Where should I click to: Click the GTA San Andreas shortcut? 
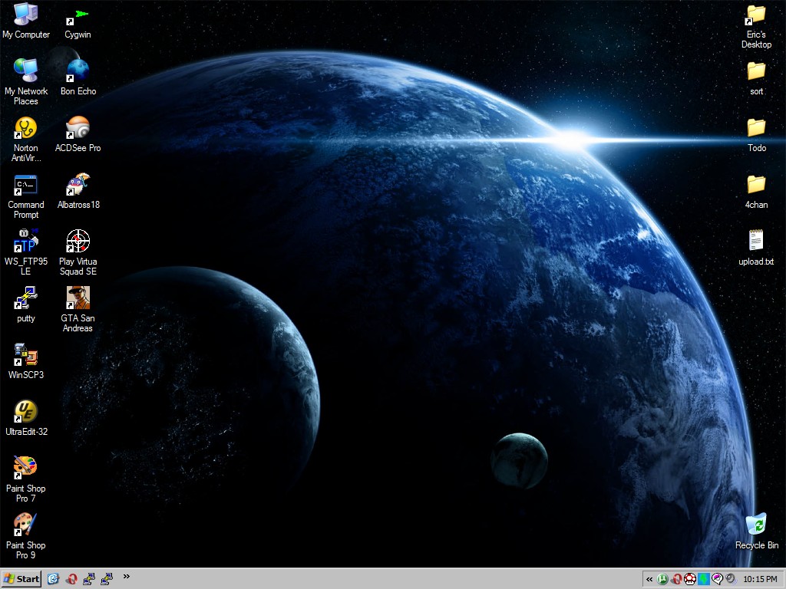pyautogui.click(x=78, y=309)
